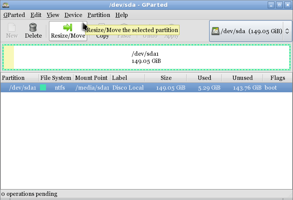This screenshot has height=200, width=293.
Task: Sort by Partition column header
Action: coord(20,78)
